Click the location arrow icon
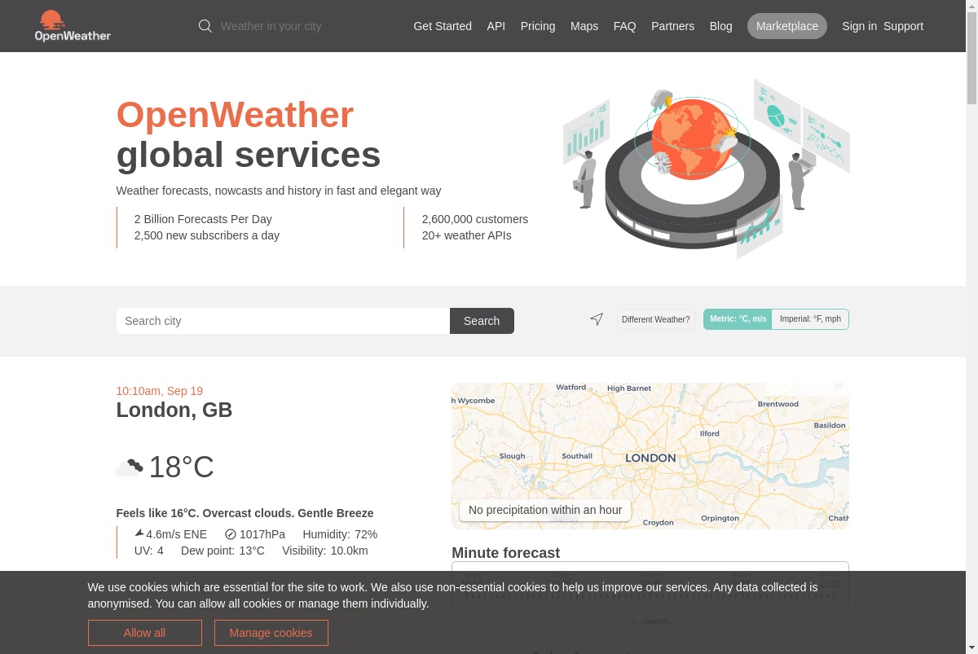The height and width of the screenshot is (654, 978). [597, 319]
